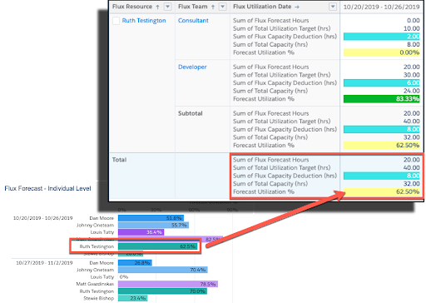
Task: Open Flux Resource column dropdown menu
Action: coord(167,7)
